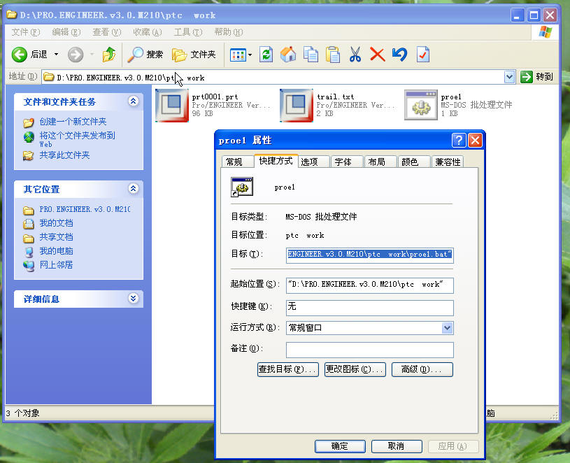The image size is (570, 463).
Task: Click the Share this folder icon
Action: point(29,156)
